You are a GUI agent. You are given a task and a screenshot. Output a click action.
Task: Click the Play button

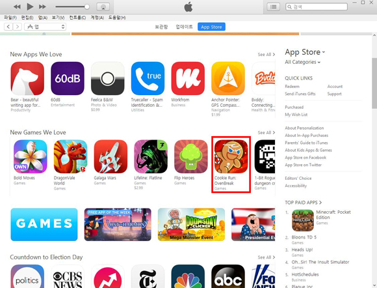click(x=30, y=7)
